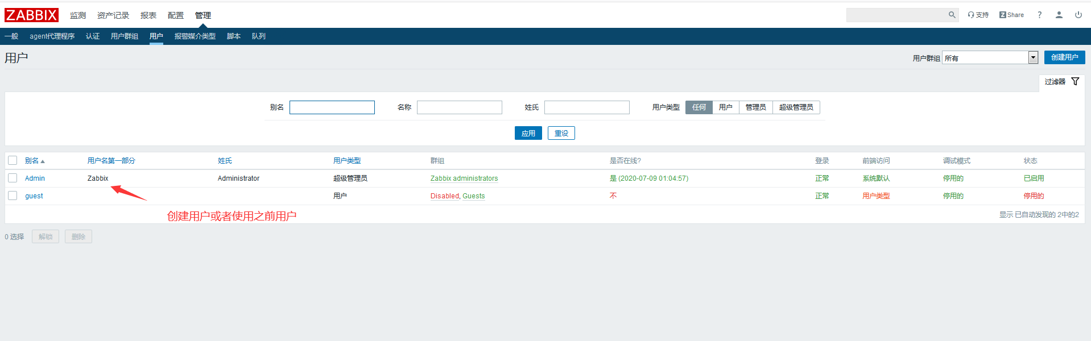This screenshot has height=341, width=1091.
Task: Open the Zabbix administrators group link
Action: (464, 178)
